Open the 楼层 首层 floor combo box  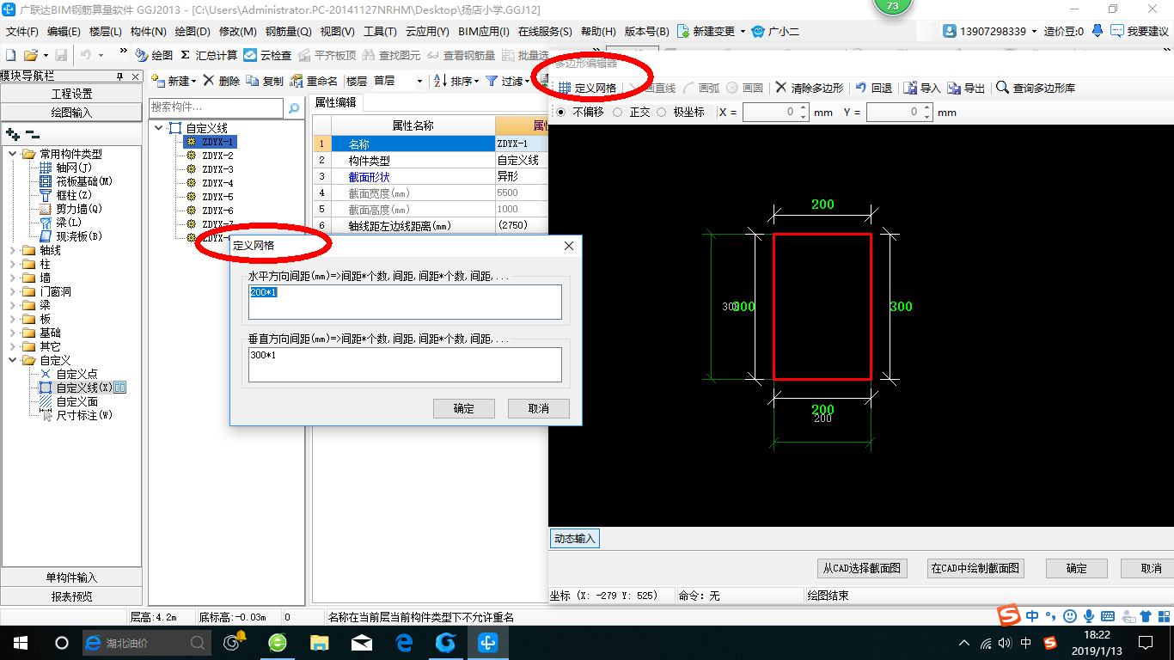tap(399, 81)
